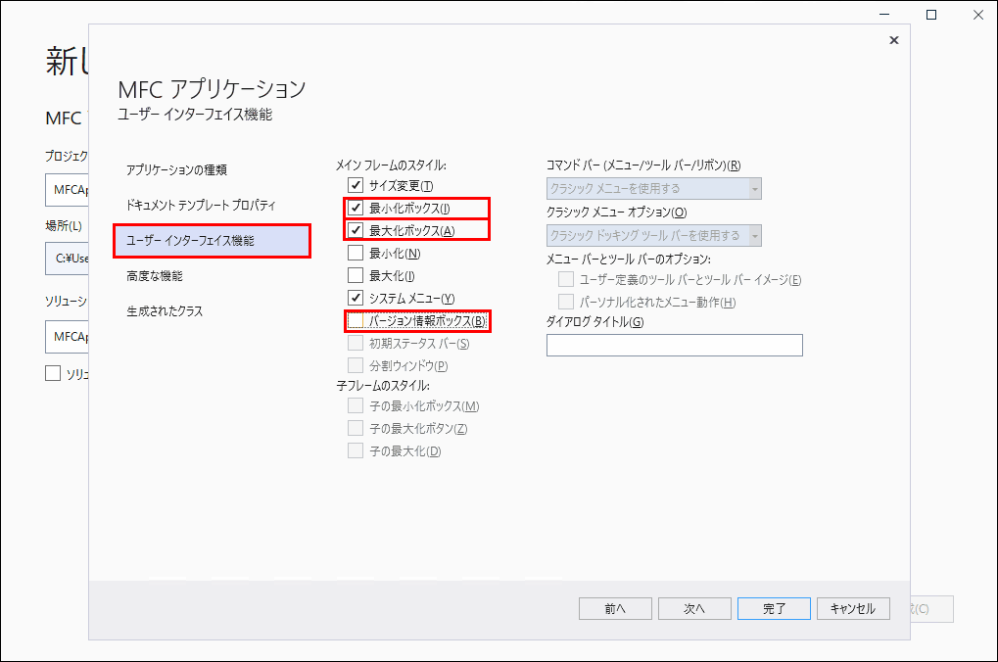Toggle ユーザー定義のツール バー checkbox
Screen dimensions: 998x662
(566, 279)
